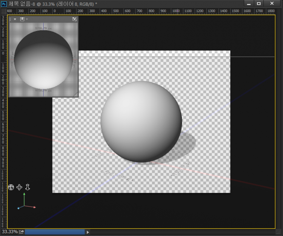The height and width of the screenshot is (236, 283).
Task: Click the top-down sphere preview thumbnail
Action: coord(43,59)
